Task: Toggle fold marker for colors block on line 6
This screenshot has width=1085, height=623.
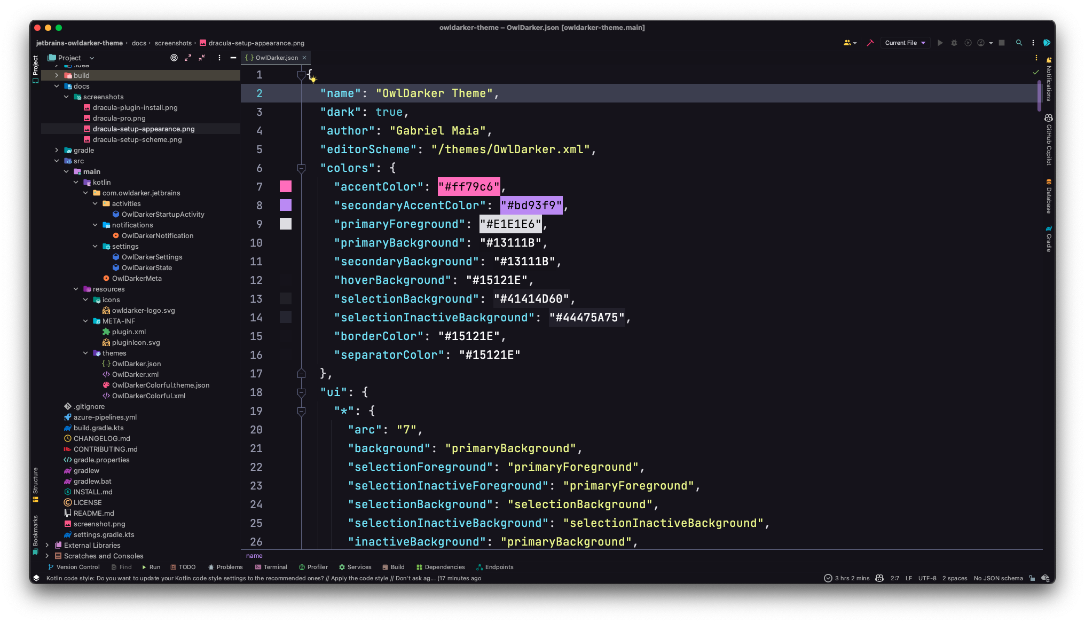Action: tap(301, 168)
